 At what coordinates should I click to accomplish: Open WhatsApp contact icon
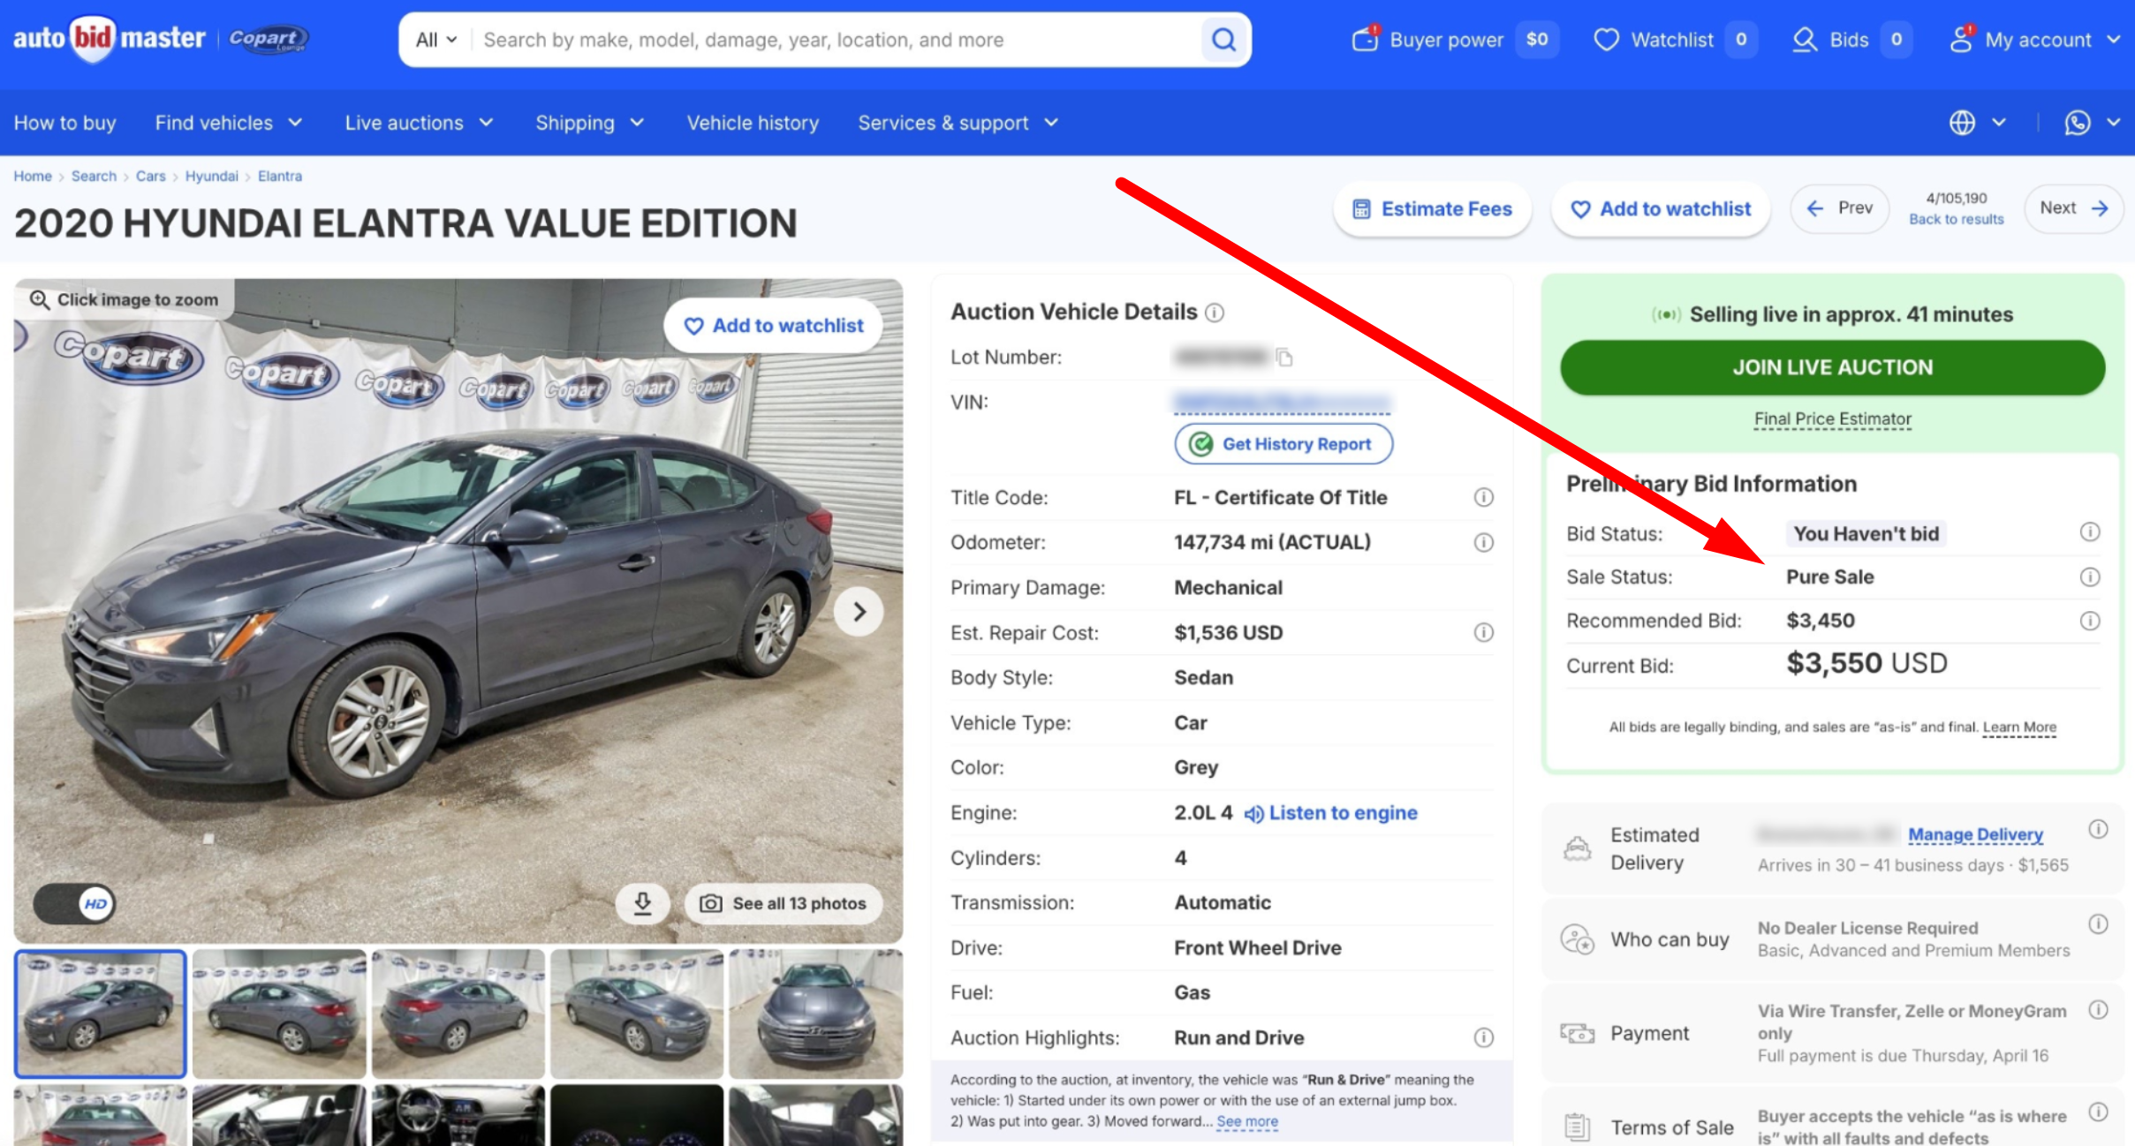pos(2077,123)
